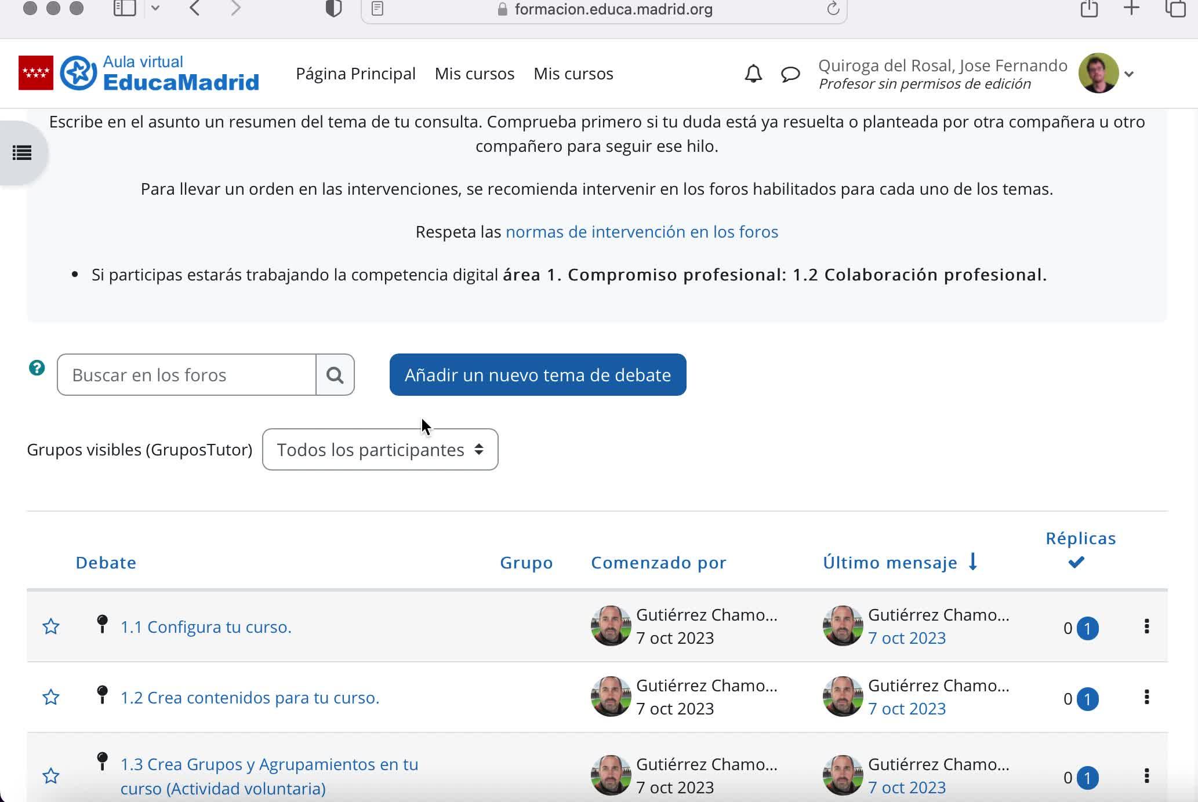Open the Todos los participantes group dropdown

pos(380,450)
